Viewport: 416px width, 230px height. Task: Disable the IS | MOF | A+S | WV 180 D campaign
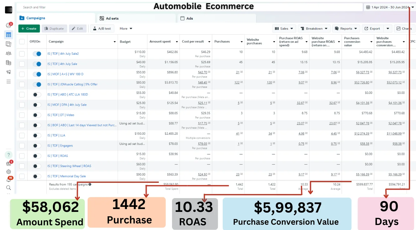pyautogui.click(x=37, y=74)
